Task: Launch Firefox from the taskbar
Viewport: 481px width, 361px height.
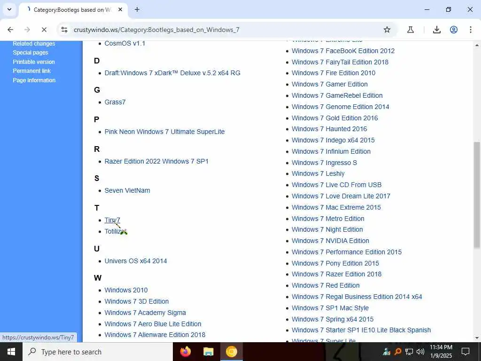Action: coord(185,352)
